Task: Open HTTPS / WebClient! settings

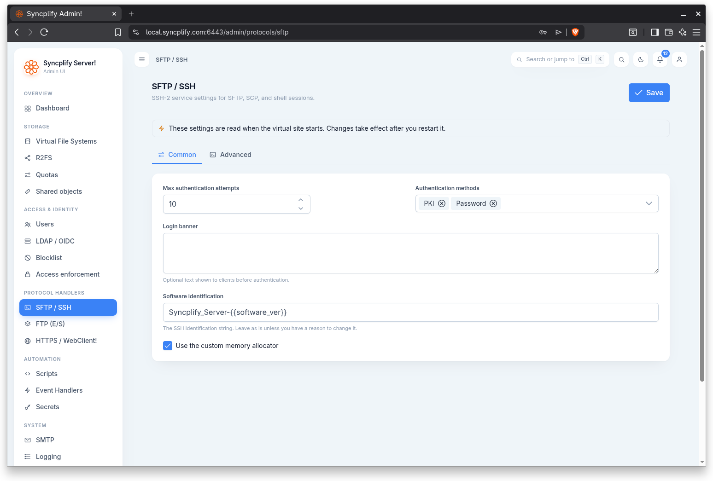Action: click(x=68, y=341)
